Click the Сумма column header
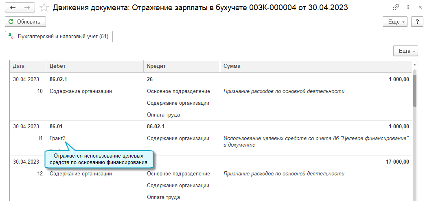 316,66
